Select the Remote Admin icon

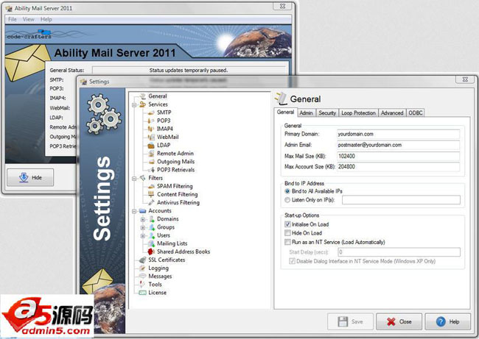click(151, 154)
